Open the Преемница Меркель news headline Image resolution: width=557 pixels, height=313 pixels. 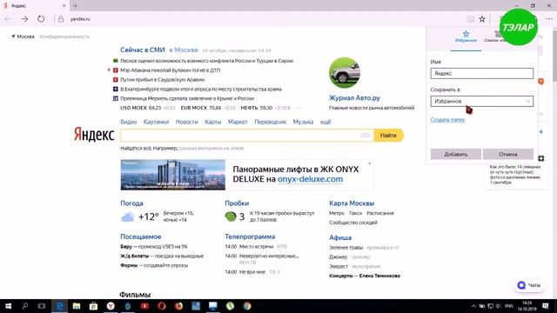pyautogui.click(x=187, y=98)
